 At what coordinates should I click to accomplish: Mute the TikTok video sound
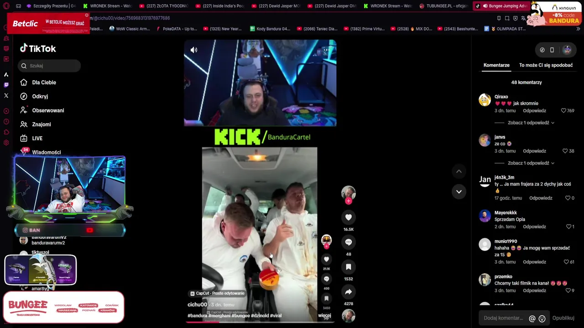click(194, 50)
